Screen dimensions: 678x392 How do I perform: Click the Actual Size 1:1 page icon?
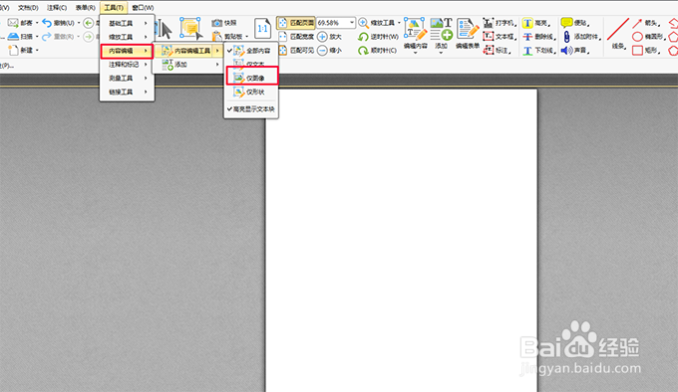click(262, 29)
